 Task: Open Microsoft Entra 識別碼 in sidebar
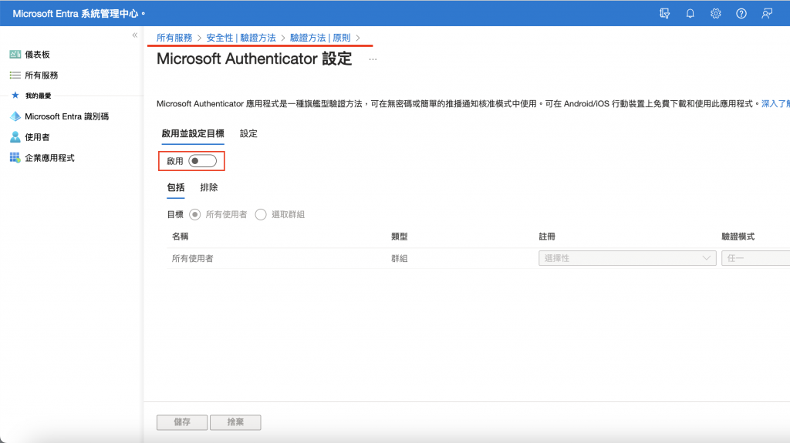66,116
